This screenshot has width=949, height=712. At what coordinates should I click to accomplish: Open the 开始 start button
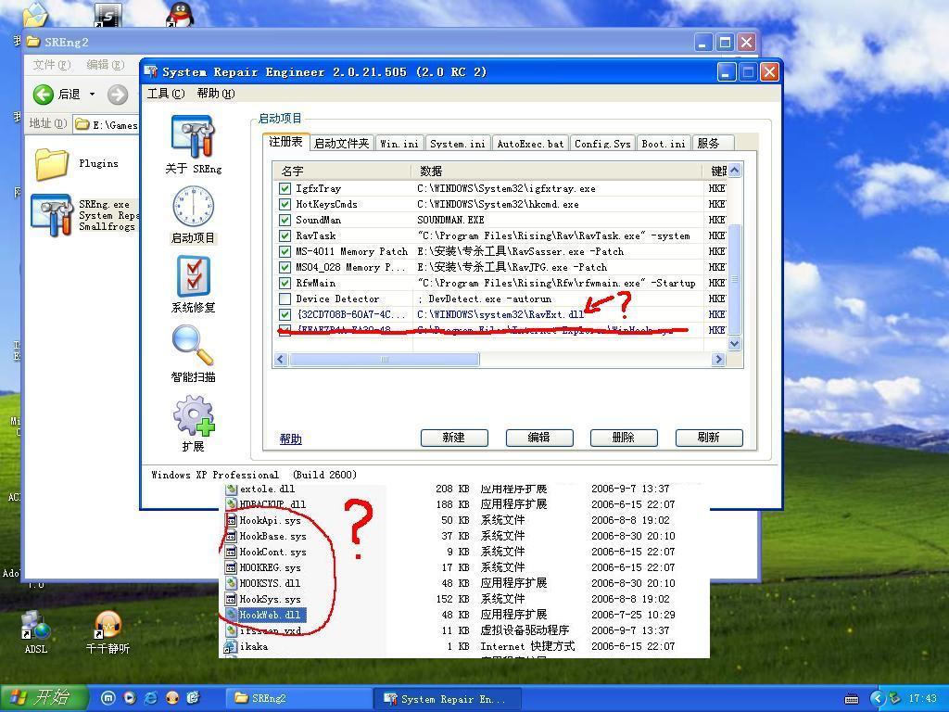[43, 698]
